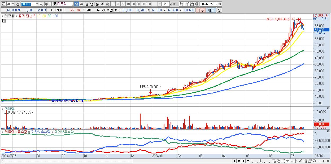Switch to the 월 monthly period
Viewport: 331px width, 164px height.
86,4
